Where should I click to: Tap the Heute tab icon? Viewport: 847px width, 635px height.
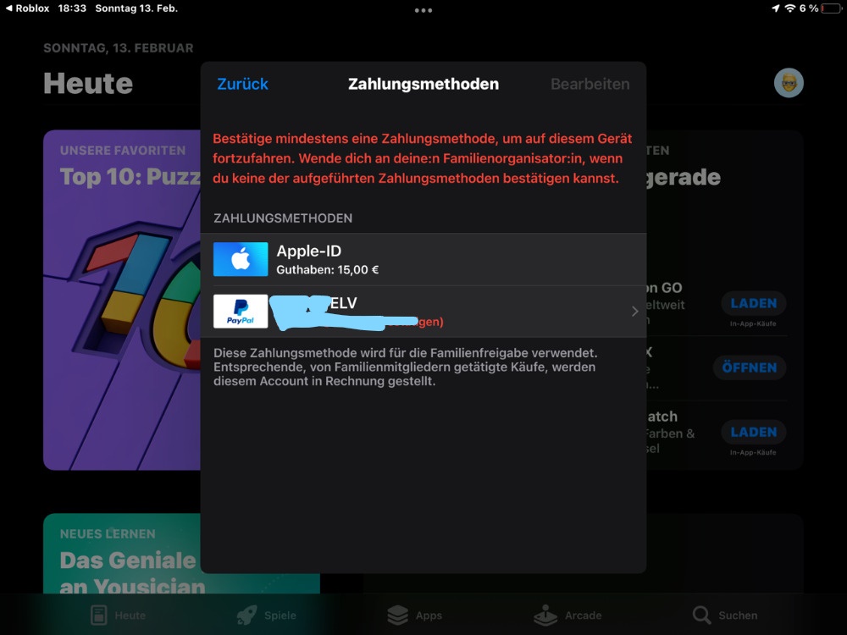click(x=99, y=615)
